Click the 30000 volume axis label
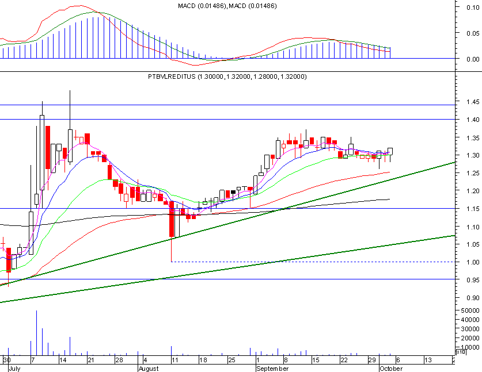 470,329
